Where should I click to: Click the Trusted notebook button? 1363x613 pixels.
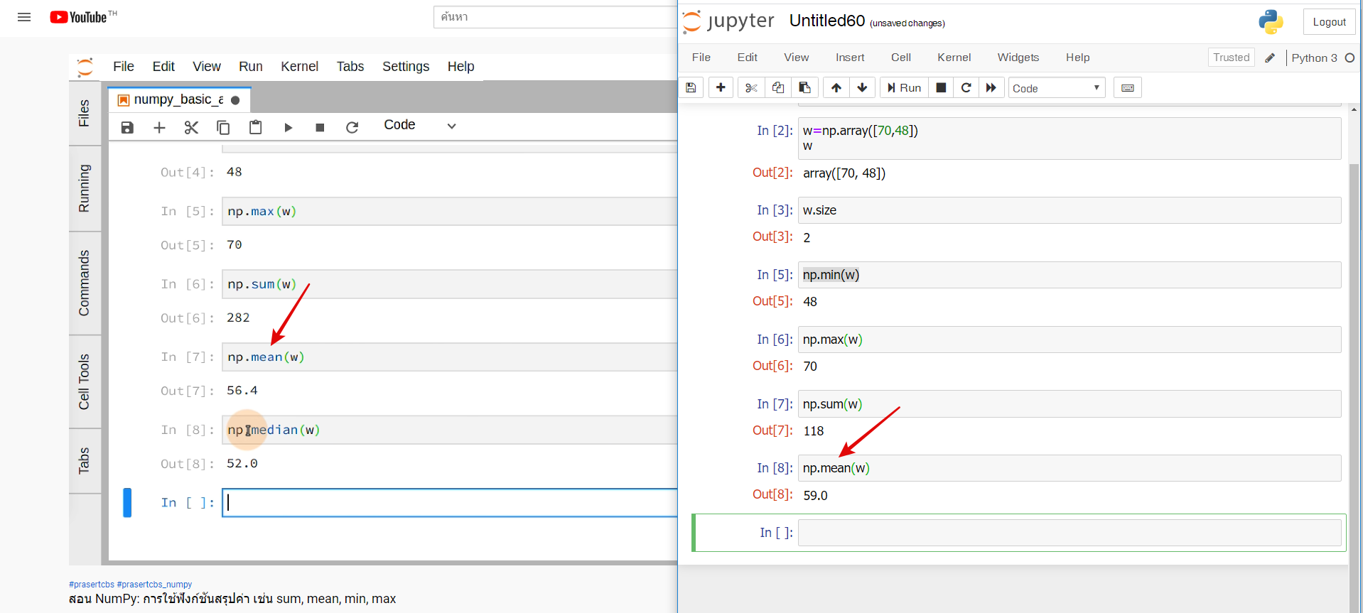click(1231, 58)
